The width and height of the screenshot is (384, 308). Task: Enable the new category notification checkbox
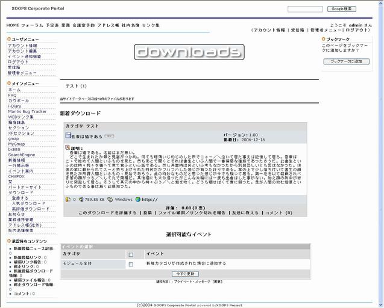131,263
